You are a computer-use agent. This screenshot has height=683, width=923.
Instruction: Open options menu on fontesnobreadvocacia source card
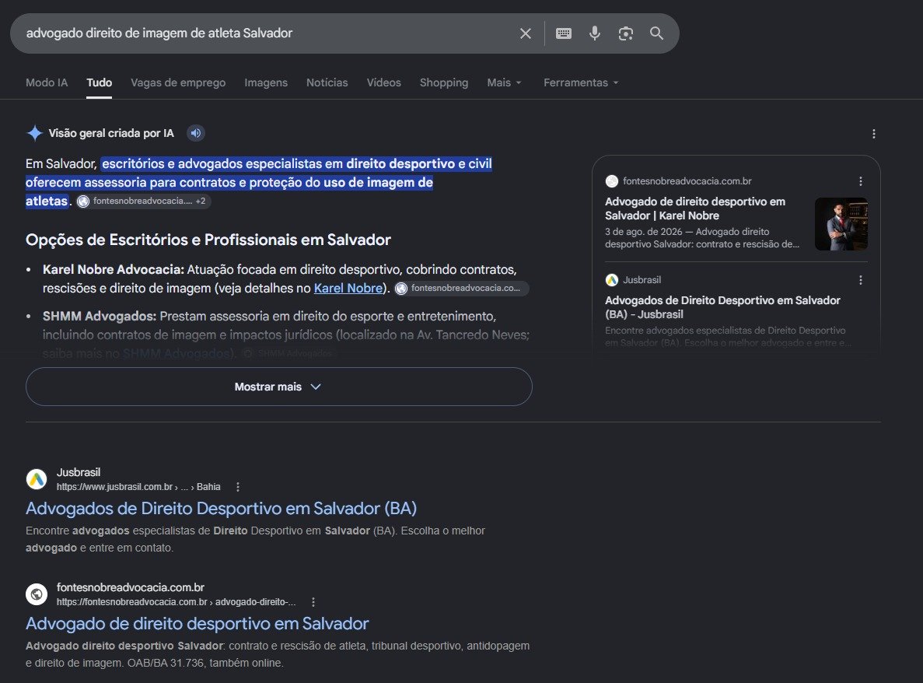click(861, 181)
